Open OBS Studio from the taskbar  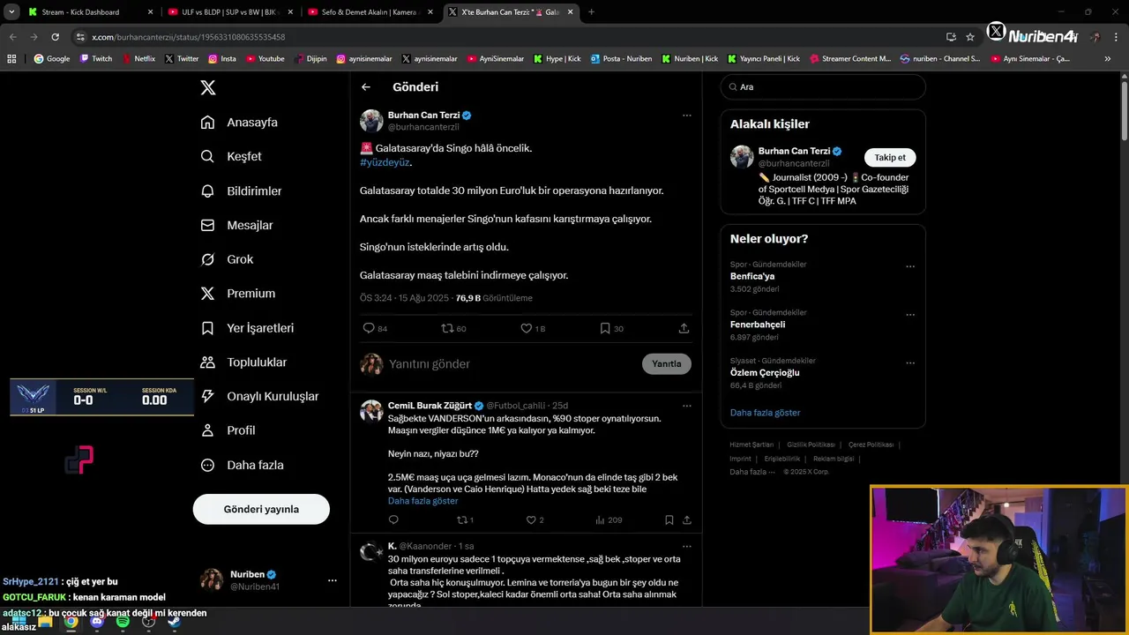148,621
